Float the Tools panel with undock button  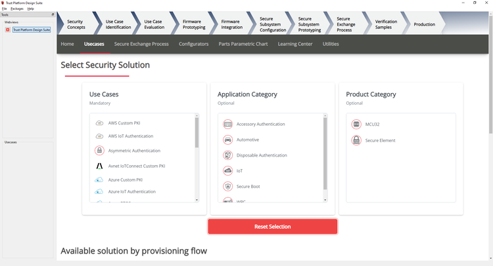[x=53, y=14]
